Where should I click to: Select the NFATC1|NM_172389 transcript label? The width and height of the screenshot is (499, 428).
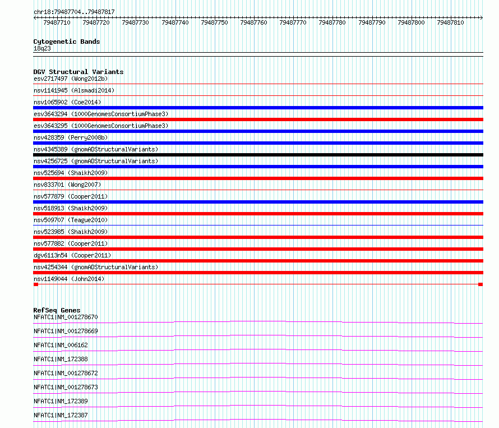tap(61, 401)
